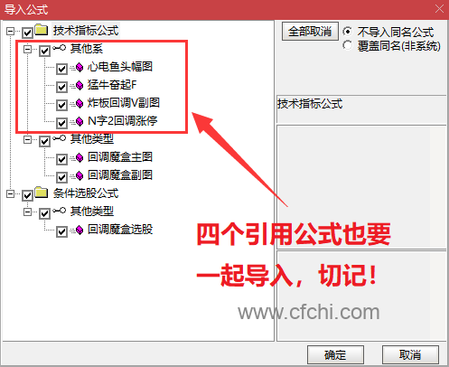Click the magenta diamond icon beside N字2回调涨停
This screenshot has width=449, height=367.
(80, 122)
